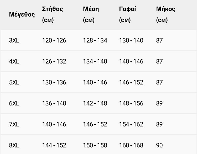Click hips value 146 - 152
This screenshot has width=197, height=154.
(x=131, y=82)
